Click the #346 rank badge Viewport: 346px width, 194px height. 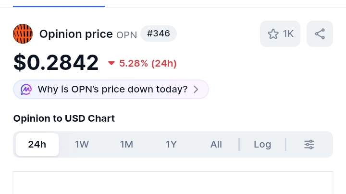click(x=159, y=34)
